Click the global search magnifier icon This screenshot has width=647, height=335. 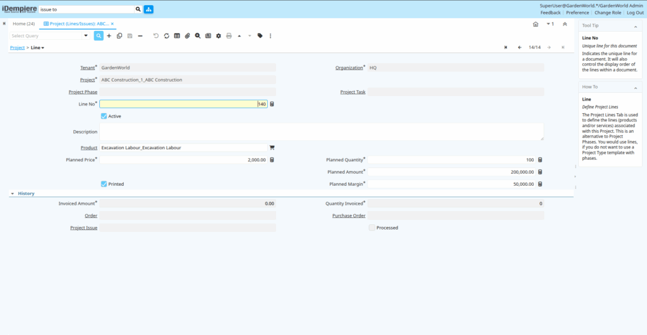[x=138, y=9]
